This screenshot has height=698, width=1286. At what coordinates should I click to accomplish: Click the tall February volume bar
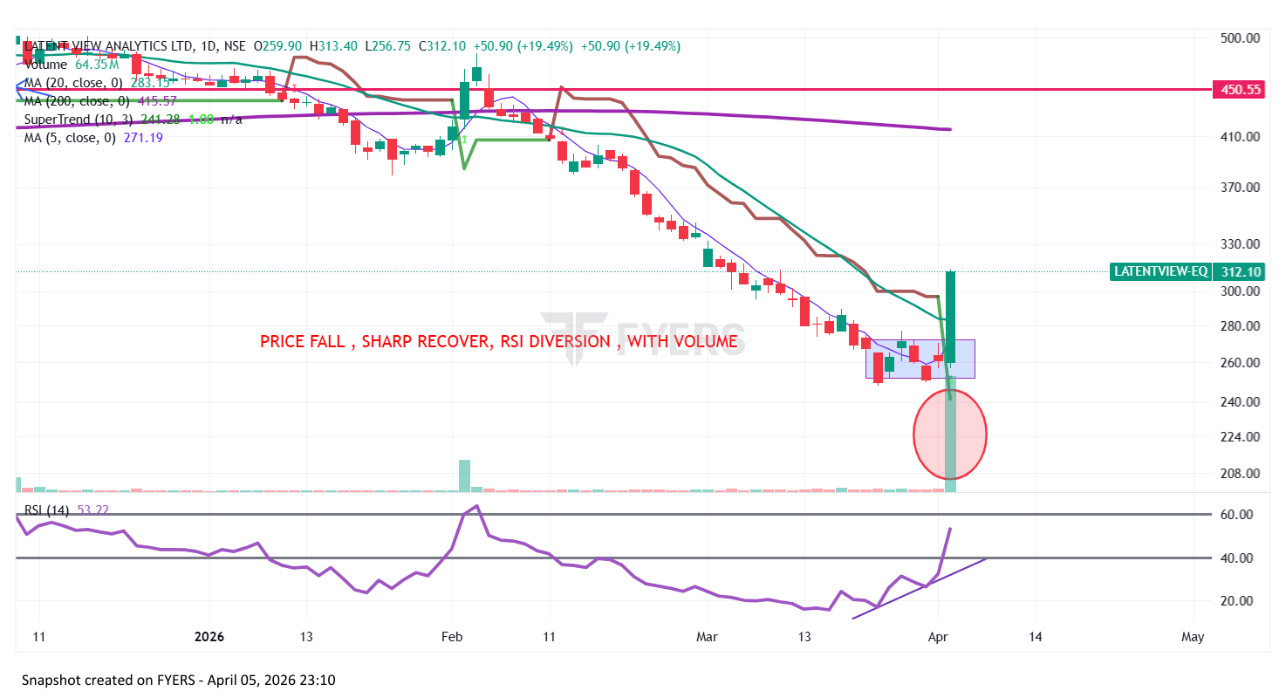(x=464, y=476)
